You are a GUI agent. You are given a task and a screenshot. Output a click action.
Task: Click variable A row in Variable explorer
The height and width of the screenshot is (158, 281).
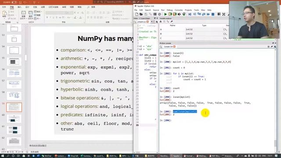[x=194, y=29]
